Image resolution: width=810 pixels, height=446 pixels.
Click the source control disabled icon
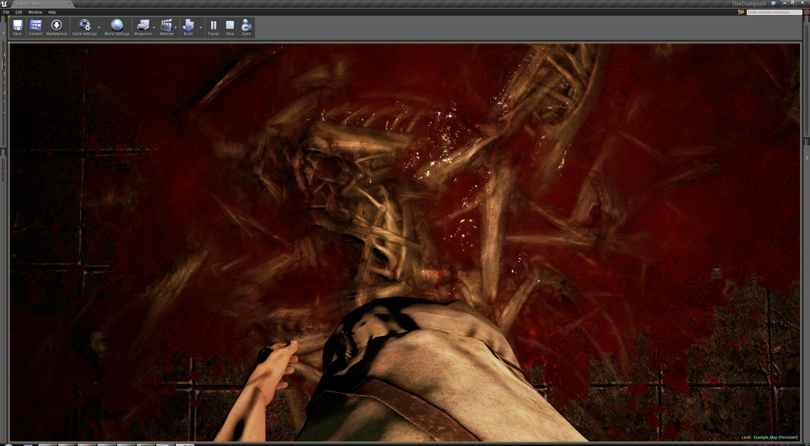807,12
